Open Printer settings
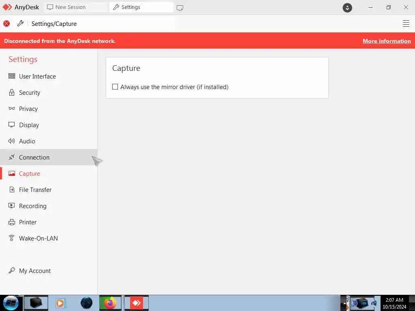The image size is (415, 311). coord(49,222)
